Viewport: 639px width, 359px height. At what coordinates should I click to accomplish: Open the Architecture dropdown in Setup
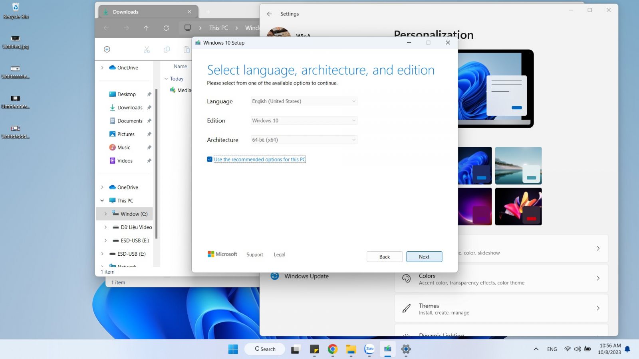pos(304,140)
